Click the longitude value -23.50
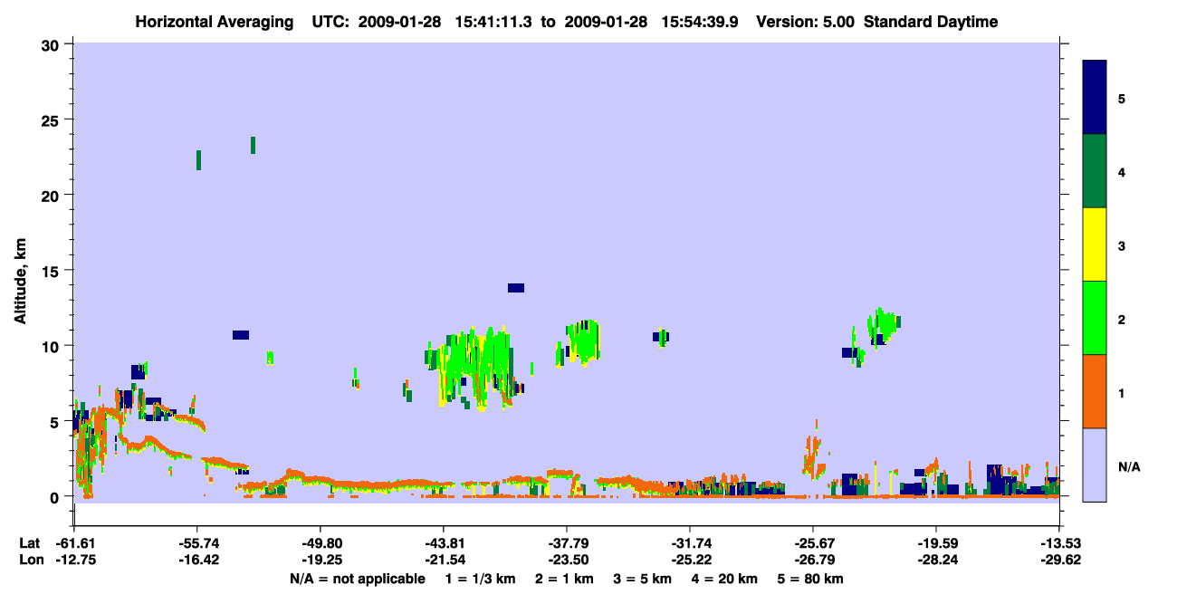Screen dimensions: 1177x604 click(567, 560)
